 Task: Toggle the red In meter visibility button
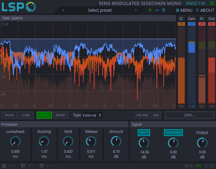pyautogui.click(x=202, y=24)
